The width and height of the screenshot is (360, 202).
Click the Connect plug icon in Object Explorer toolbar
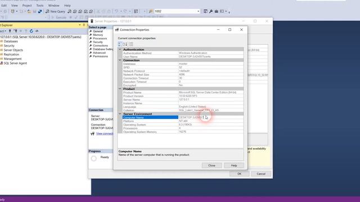(x=10, y=31)
